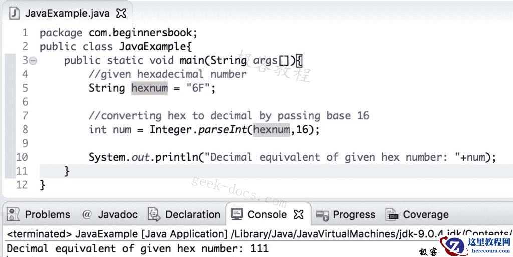Select the Console tab
The image size is (513, 257).
tap(267, 214)
